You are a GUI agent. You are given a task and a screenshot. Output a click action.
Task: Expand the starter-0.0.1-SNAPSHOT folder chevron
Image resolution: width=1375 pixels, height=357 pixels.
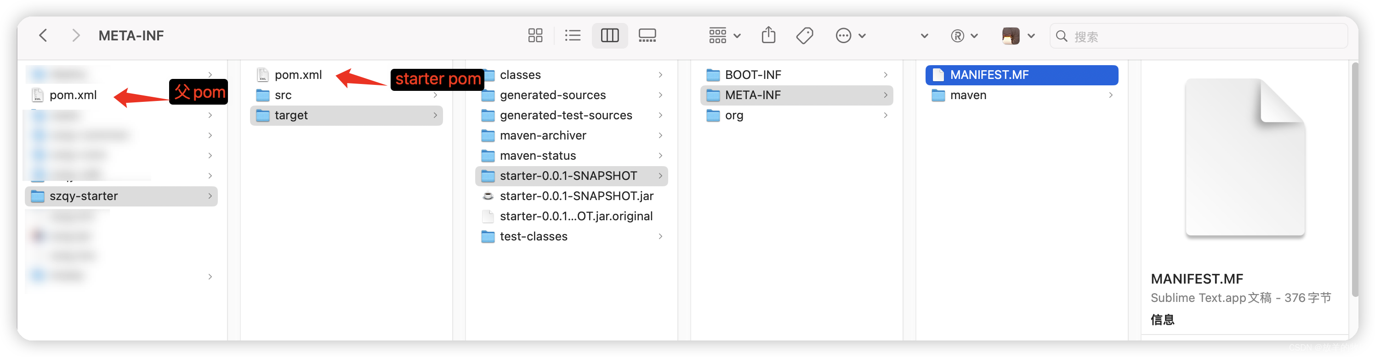[x=660, y=176]
